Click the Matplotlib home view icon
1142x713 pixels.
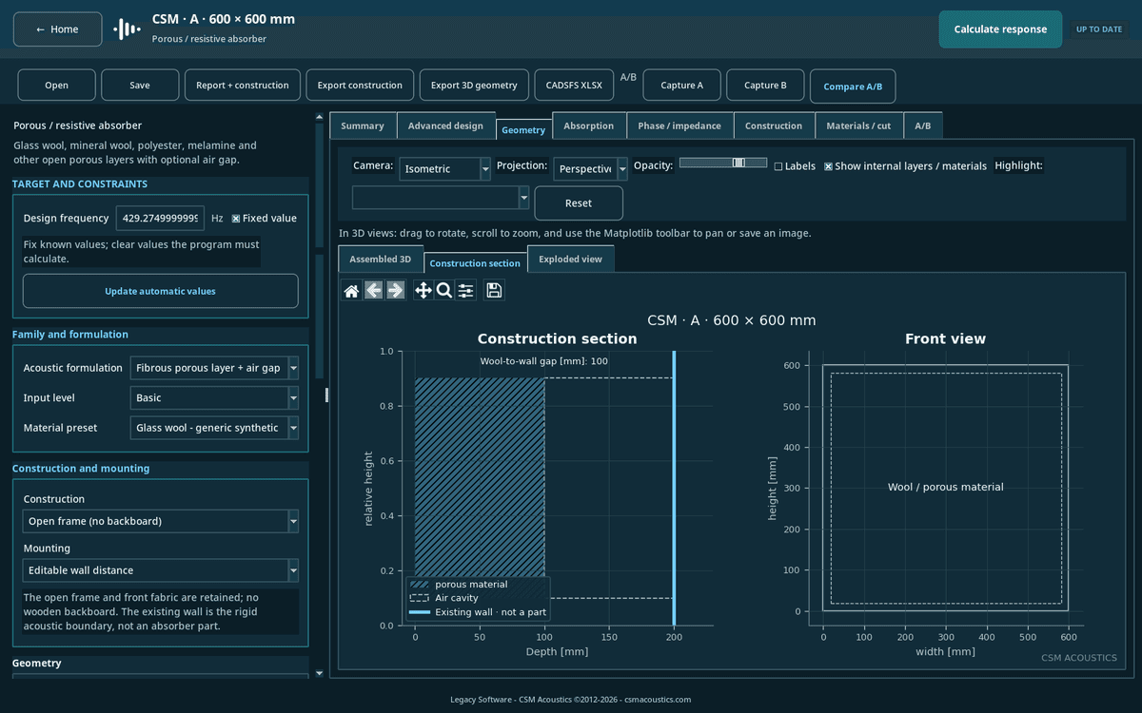pos(351,291)
